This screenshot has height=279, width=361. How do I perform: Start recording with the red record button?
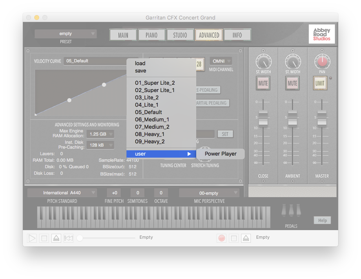221,238
